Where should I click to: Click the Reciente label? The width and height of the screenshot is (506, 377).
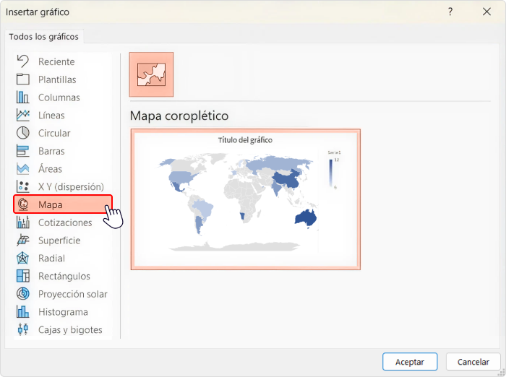(x=56, y=61)
